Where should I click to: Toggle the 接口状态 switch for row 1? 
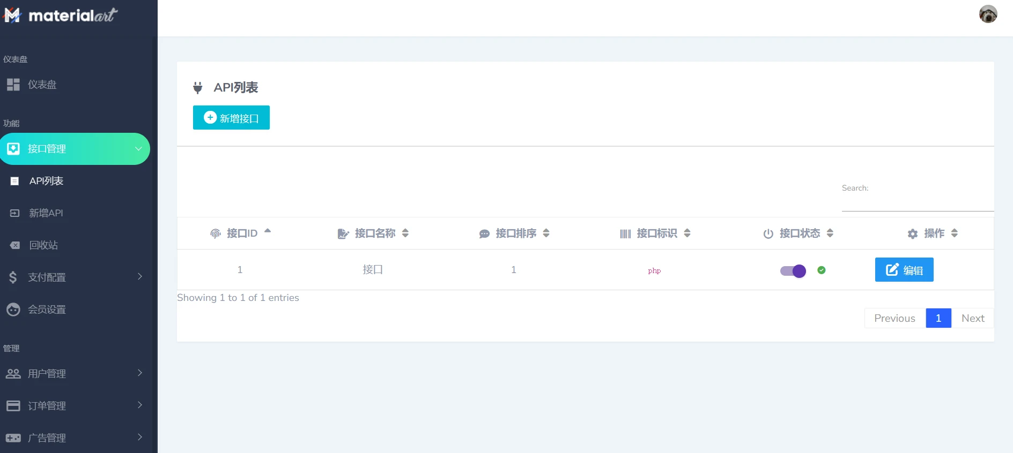[793, 271]
